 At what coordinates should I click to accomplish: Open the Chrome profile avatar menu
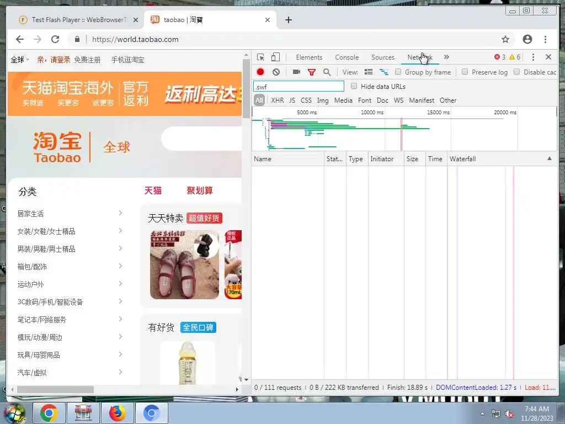(x=527, y=39)
